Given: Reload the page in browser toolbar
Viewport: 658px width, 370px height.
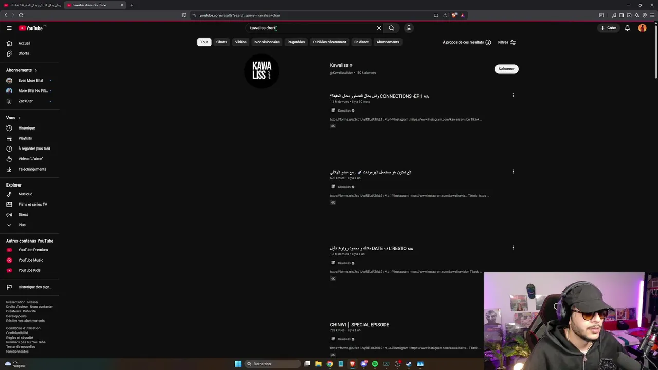Looking at the screenshot, I should (x=21, y=15).
